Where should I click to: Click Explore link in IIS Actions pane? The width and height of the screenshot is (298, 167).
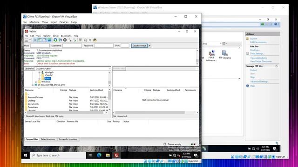(253, 39)
